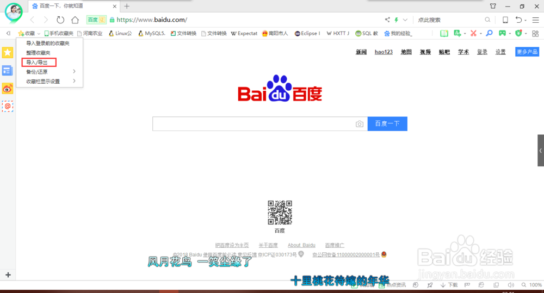This screenshot has height=293, width=544.
Task: Open the extensions grid icon
Action: pos(535,33)
